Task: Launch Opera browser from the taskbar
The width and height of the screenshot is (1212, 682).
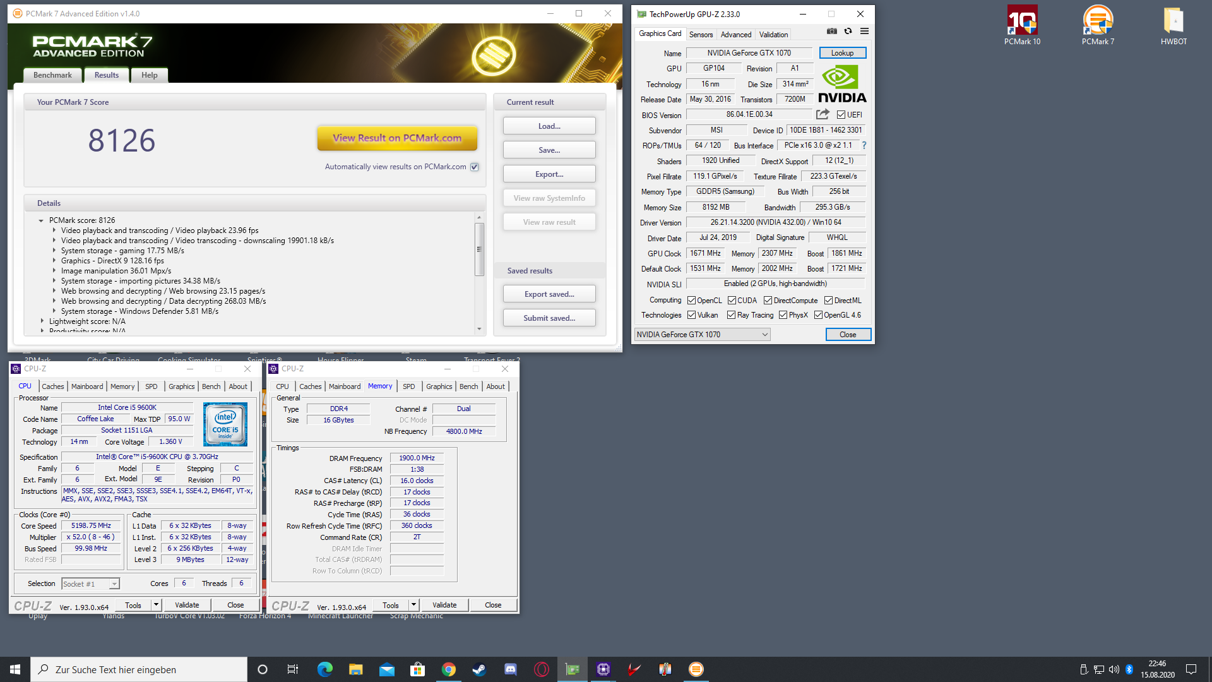Action: [x=541, y=669]
